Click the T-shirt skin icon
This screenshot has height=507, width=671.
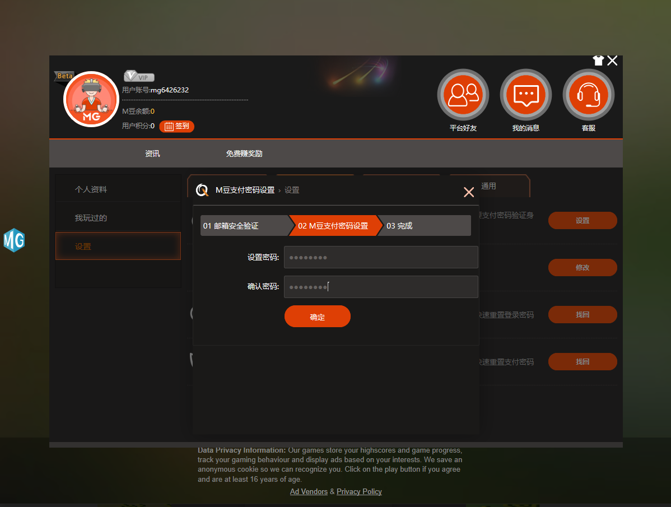point(598,61)
